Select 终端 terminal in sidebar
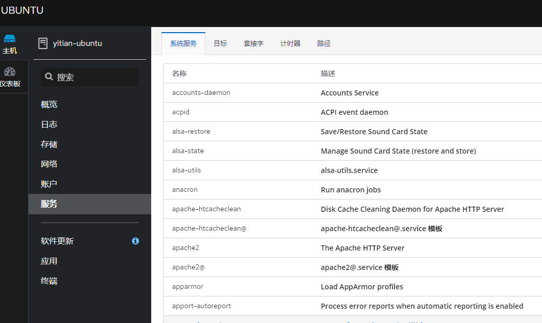 [x=49, y=281]
